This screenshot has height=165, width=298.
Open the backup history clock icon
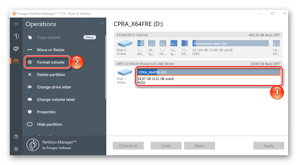click(x=16, y=36)
